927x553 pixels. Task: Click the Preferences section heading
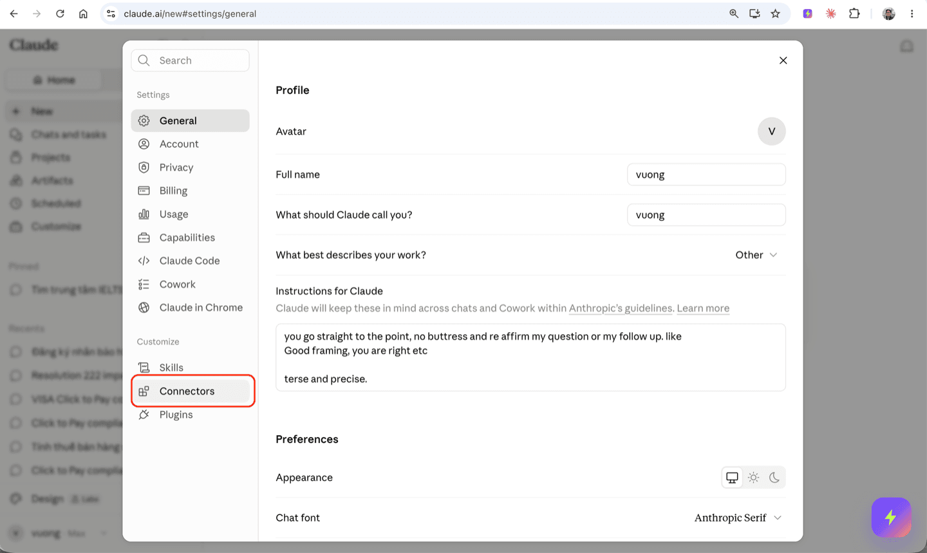pyautogui.click(x=307, y=439)
